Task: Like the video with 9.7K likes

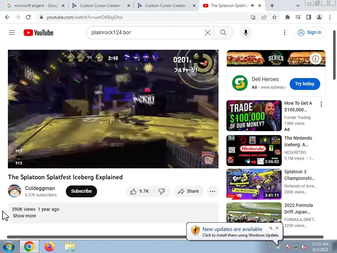Action: tap(140, 191)
